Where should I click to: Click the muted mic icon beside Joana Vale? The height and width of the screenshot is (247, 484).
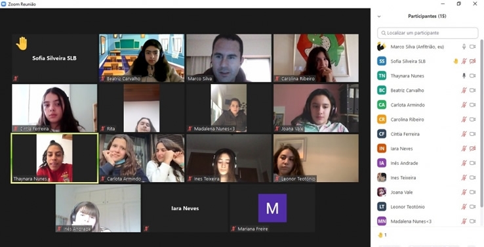click(x=464, y=192)
